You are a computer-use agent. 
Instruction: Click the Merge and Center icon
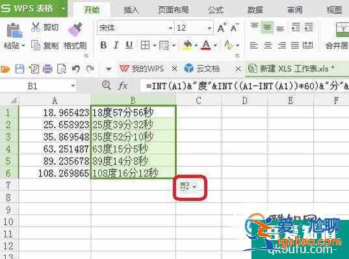[x=343, y=29]
